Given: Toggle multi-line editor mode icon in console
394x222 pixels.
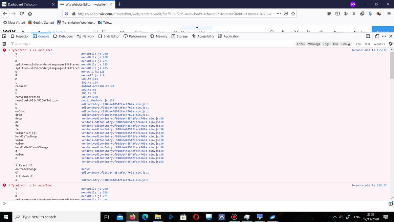Looking at the screenshot, I should (x=390, y=204).
